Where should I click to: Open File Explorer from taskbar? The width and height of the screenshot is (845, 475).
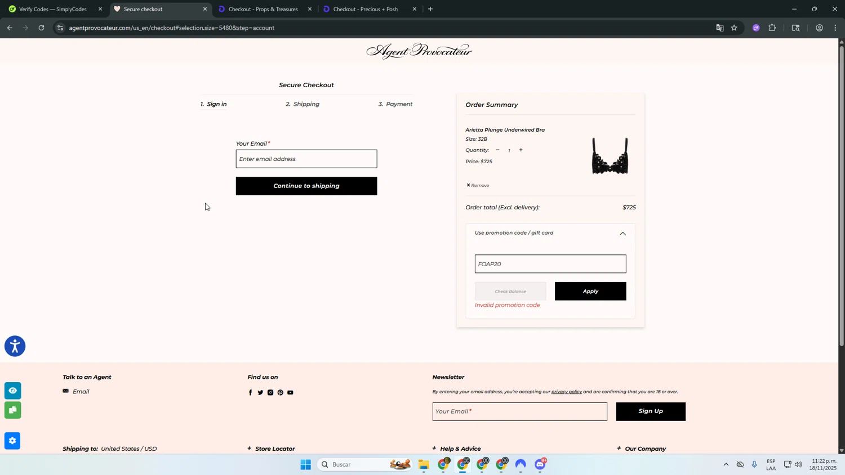pos(424,464)
